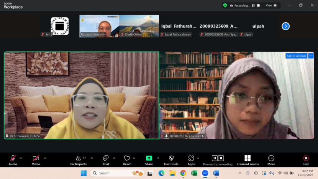Expand video options arrow next to Video
Screen dimensions: 318x179
[x=45, y=158]
